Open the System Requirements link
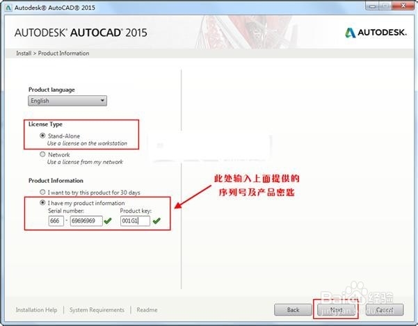418x326 pixels. 97,310
